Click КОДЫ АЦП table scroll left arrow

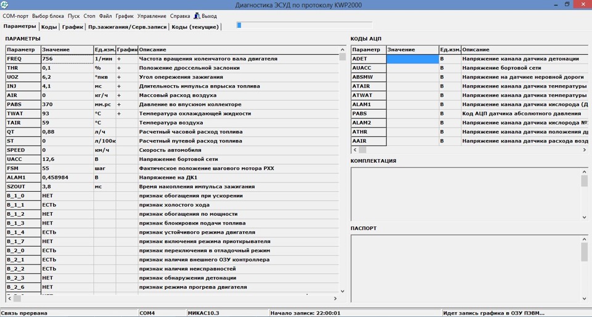(x=354, y=150)
